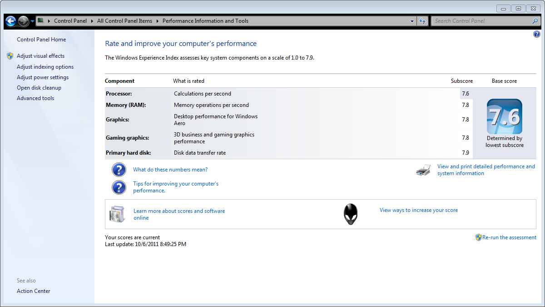Open Adjust visual effects
Viewport: 545px width, 307px height.
(x=40, y=56)
